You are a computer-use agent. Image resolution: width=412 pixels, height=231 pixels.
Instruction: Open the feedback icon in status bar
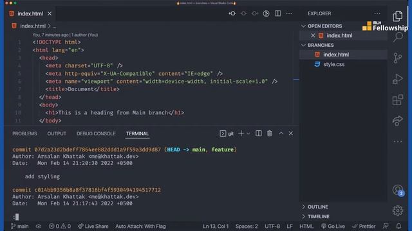[x=386, y=226]
